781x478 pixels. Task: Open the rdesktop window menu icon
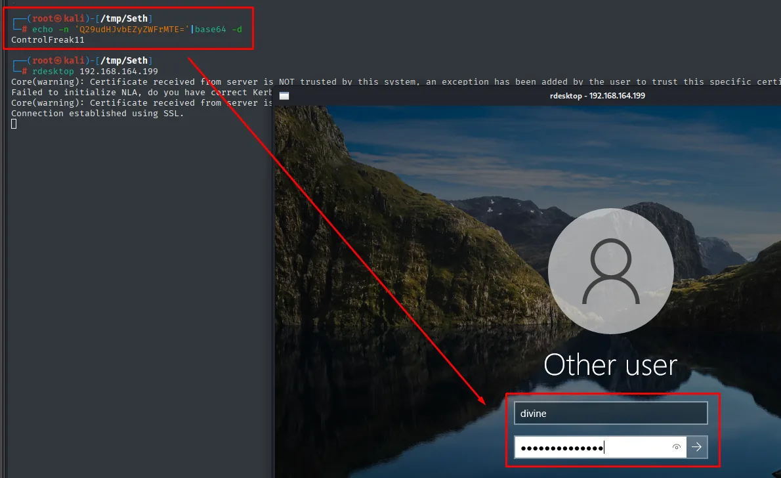click(284, 96)
